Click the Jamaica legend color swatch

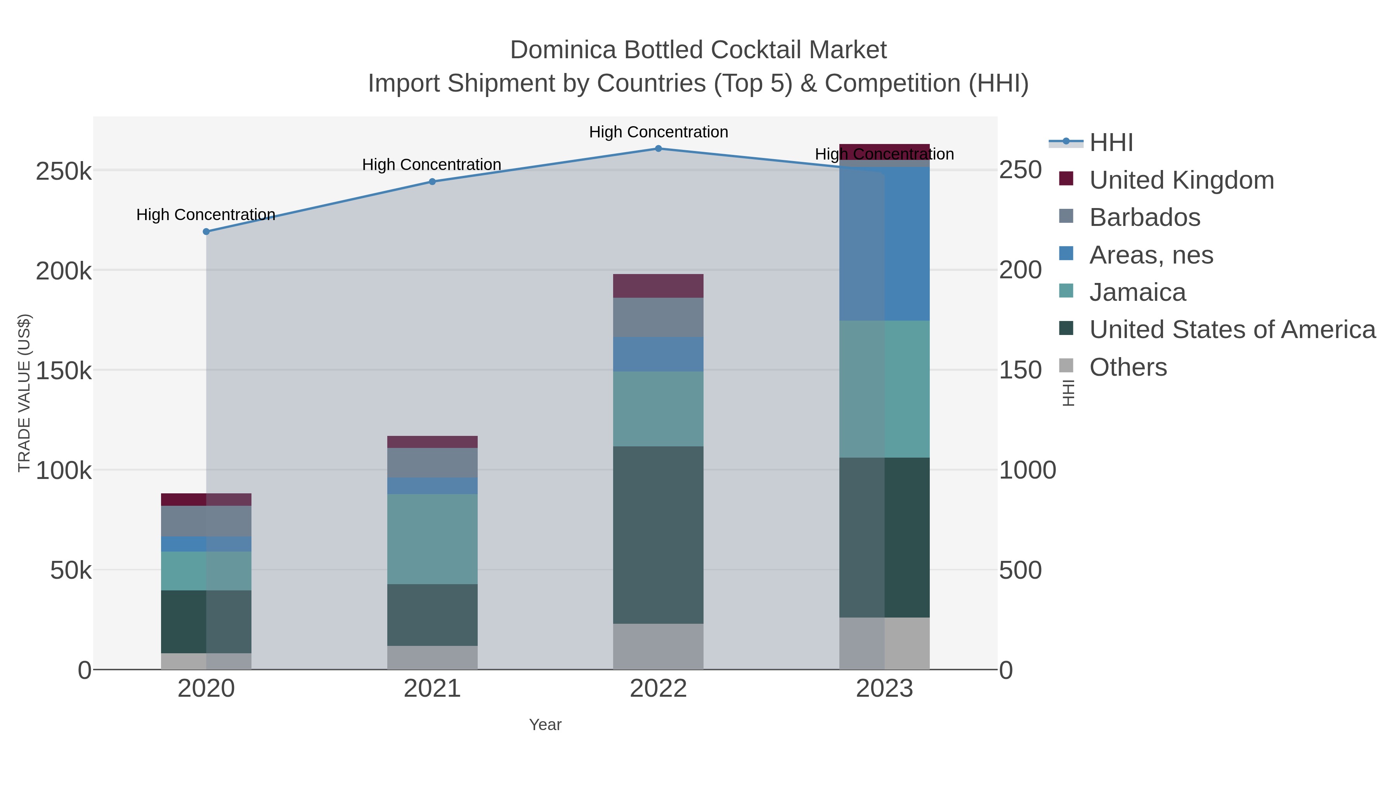coord(1066,291)
